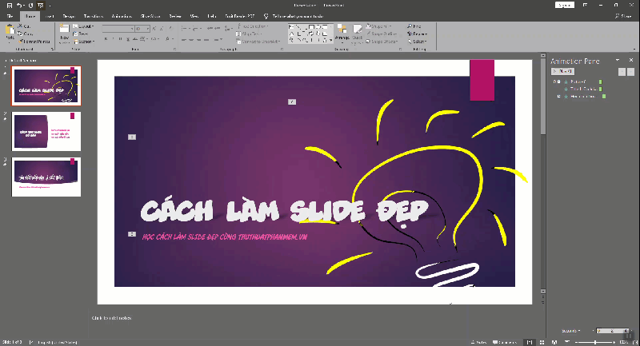The image size is (640, 346).
Task: Open the Transitions ribbon tab
Action: click(x=94, y=16)
